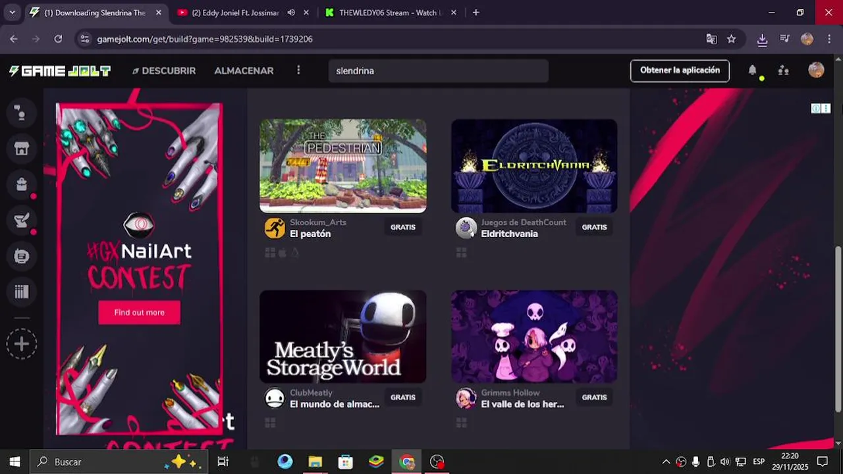Click the DeathCount Games developer avatar
The image size is (843, 474).
pyautogui.click(x=466, y=228)
